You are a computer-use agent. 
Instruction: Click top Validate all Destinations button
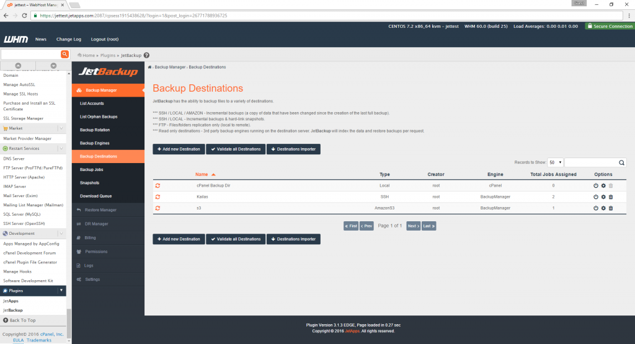pos(236,149)
